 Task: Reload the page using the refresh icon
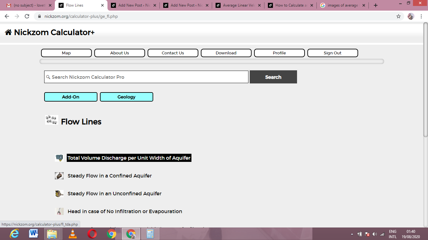[27, 16]
